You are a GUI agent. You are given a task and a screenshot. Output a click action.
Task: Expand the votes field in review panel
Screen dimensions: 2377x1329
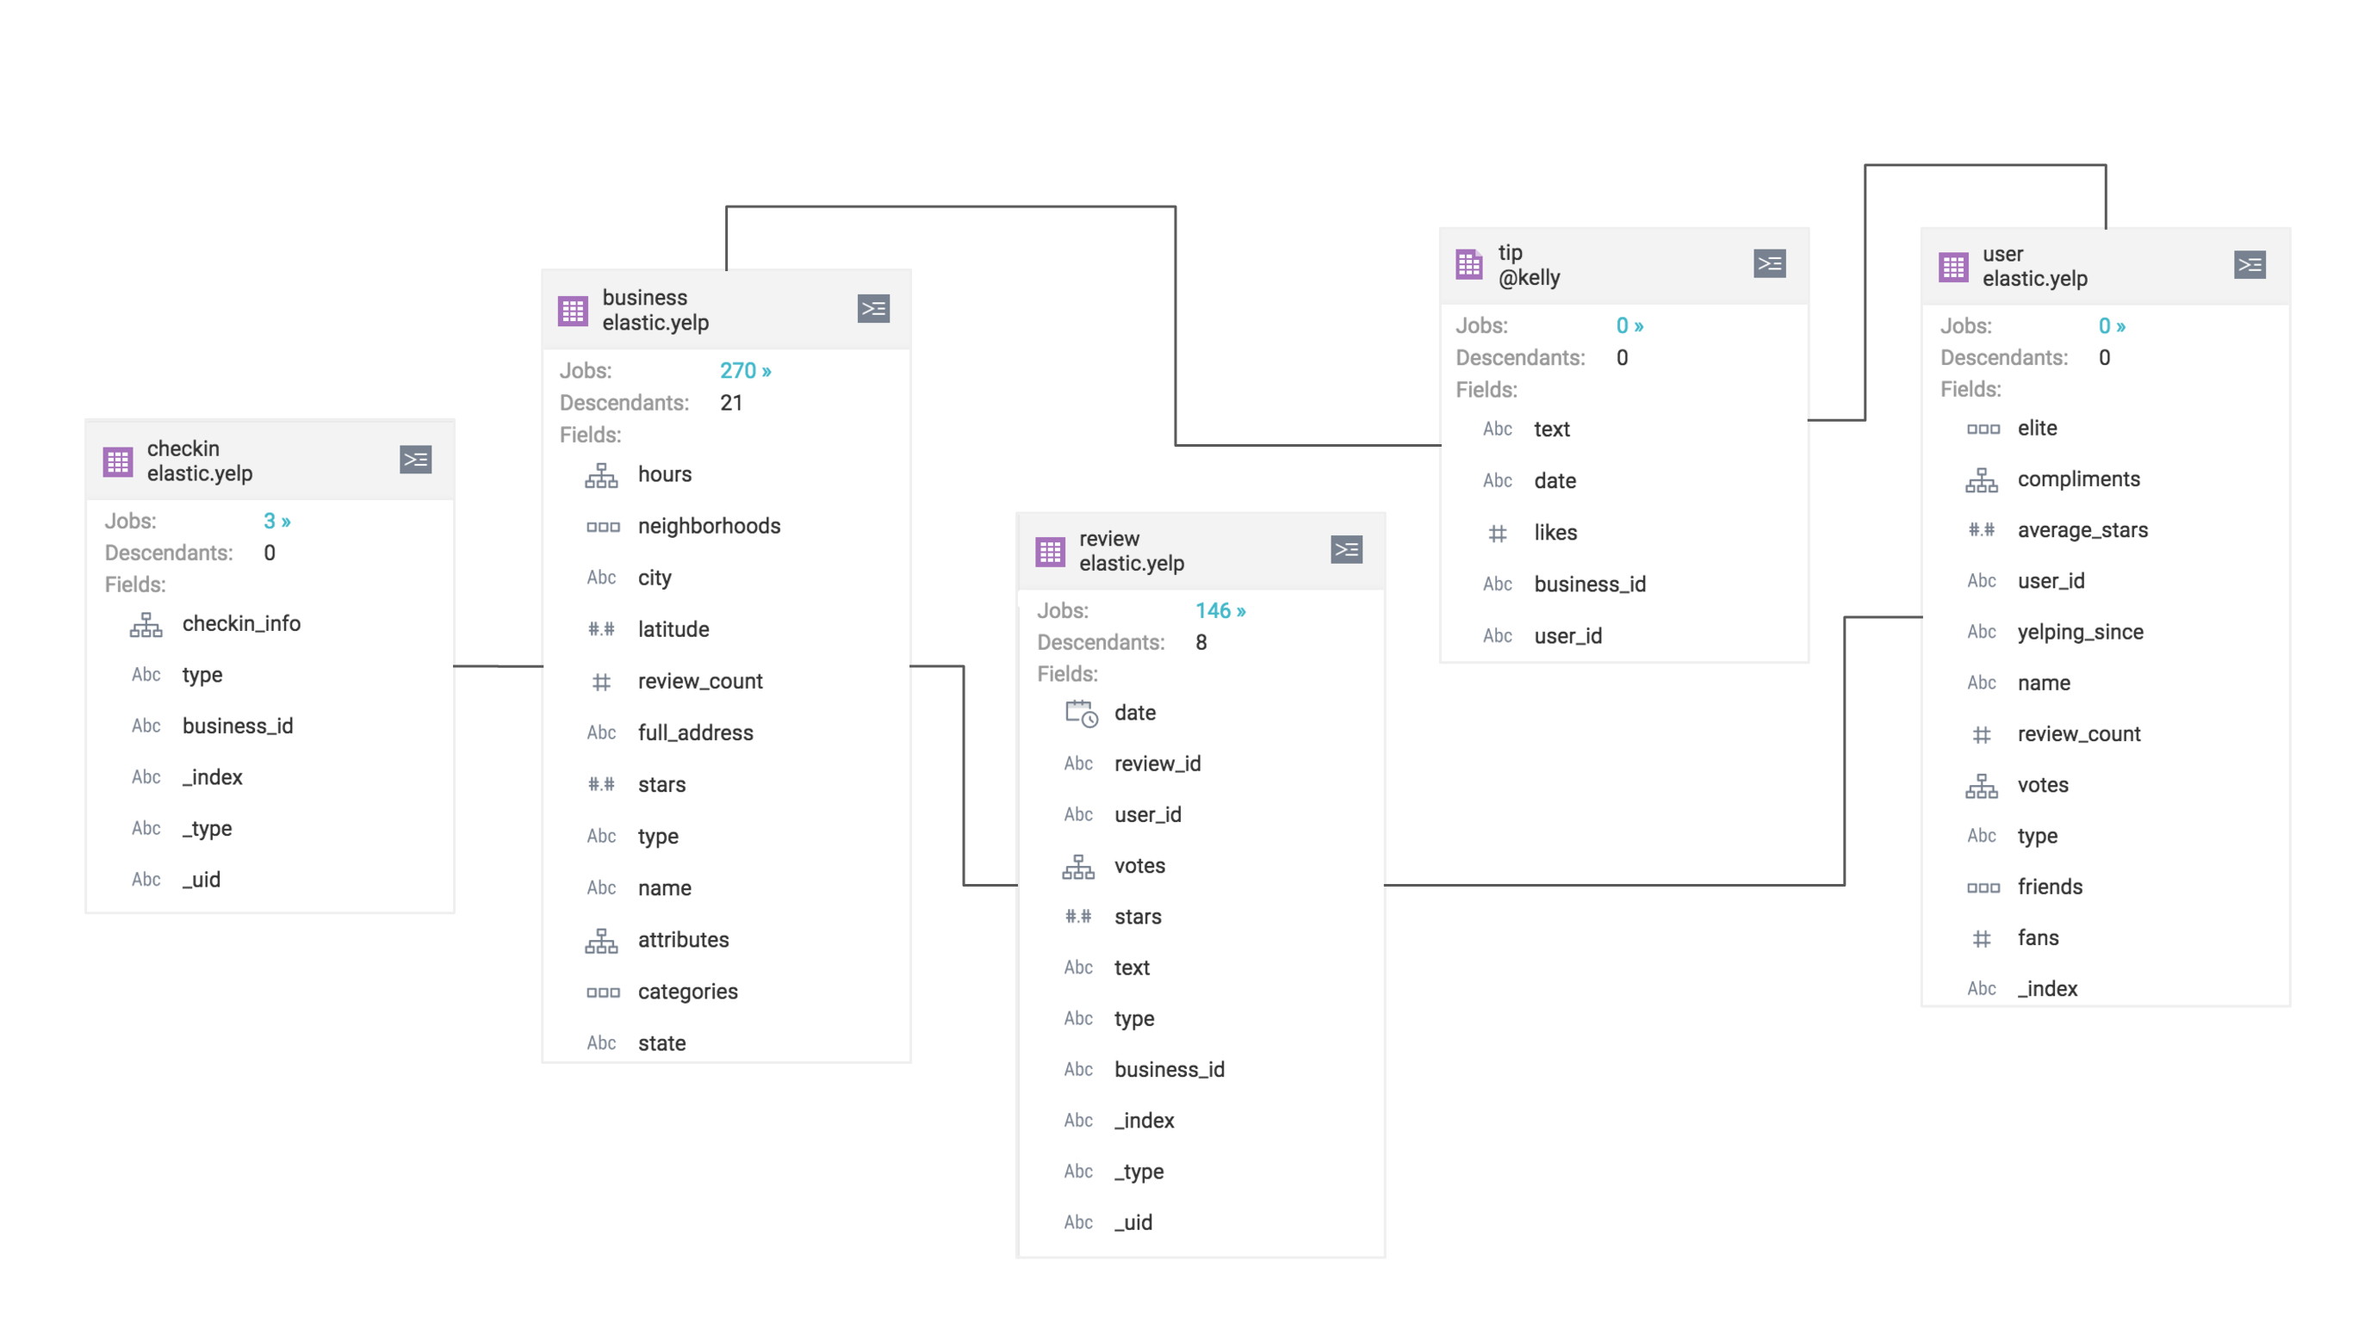(1072, 864)
